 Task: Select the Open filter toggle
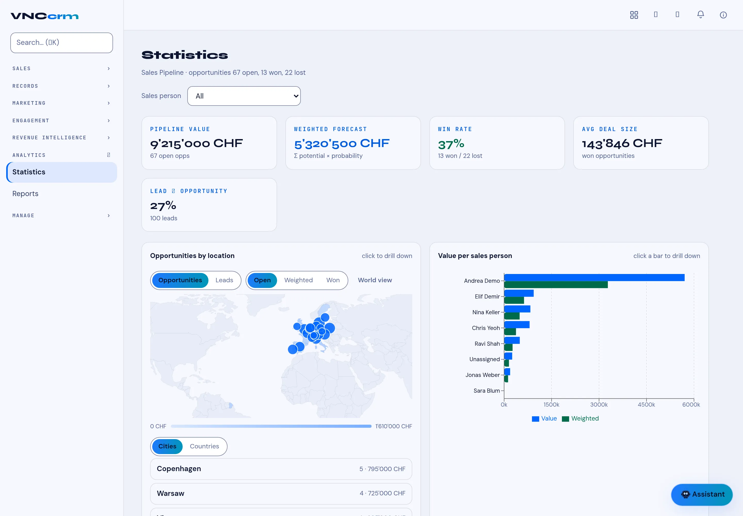click(262, 280)
